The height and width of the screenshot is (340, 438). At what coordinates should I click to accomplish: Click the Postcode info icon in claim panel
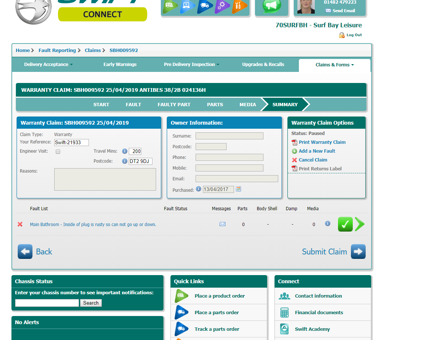[x=125, y=162]
